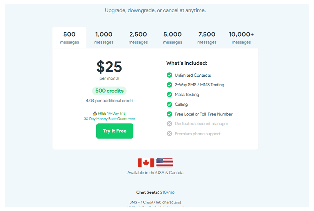Switch to the 7,500 messages tier
This screenshot has width=314, height=211.
pyautogui.click(x=207, y=38)
